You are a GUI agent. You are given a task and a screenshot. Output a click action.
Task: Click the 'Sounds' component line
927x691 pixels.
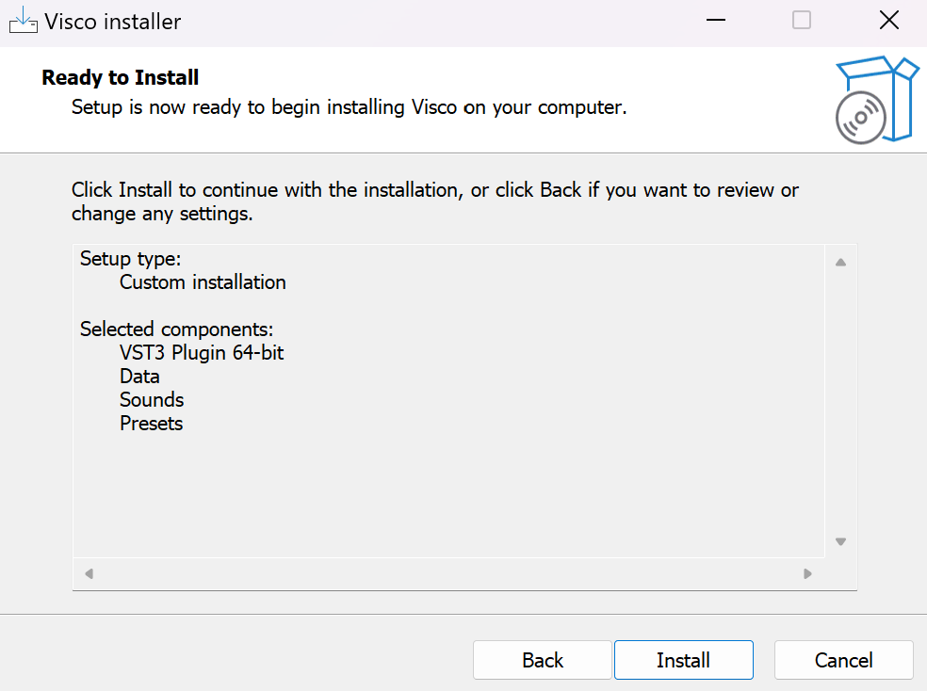coord(152,400)
